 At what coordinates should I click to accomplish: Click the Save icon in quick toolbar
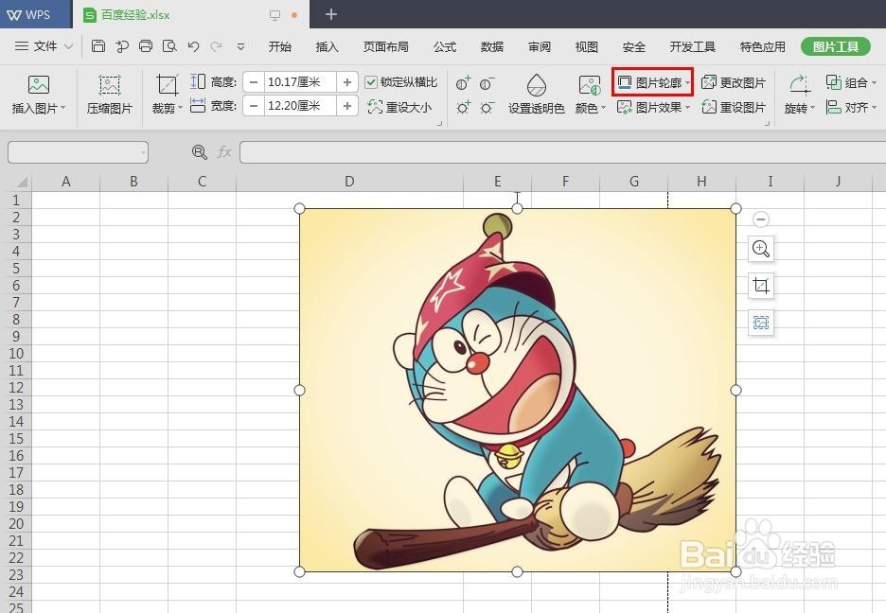98,46
